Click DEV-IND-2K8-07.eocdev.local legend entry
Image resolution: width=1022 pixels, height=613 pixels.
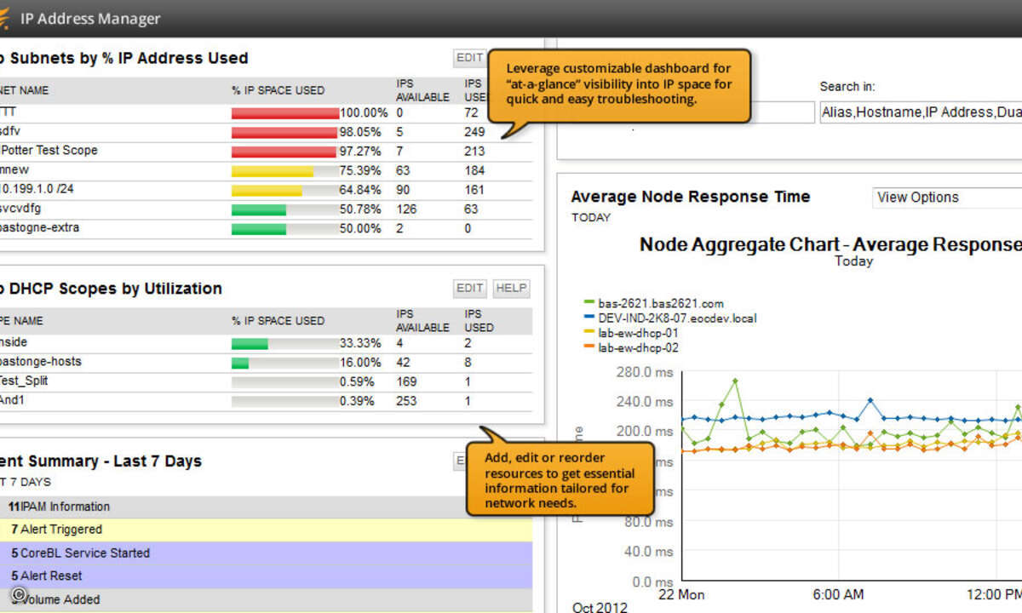(x=670, y=318)
